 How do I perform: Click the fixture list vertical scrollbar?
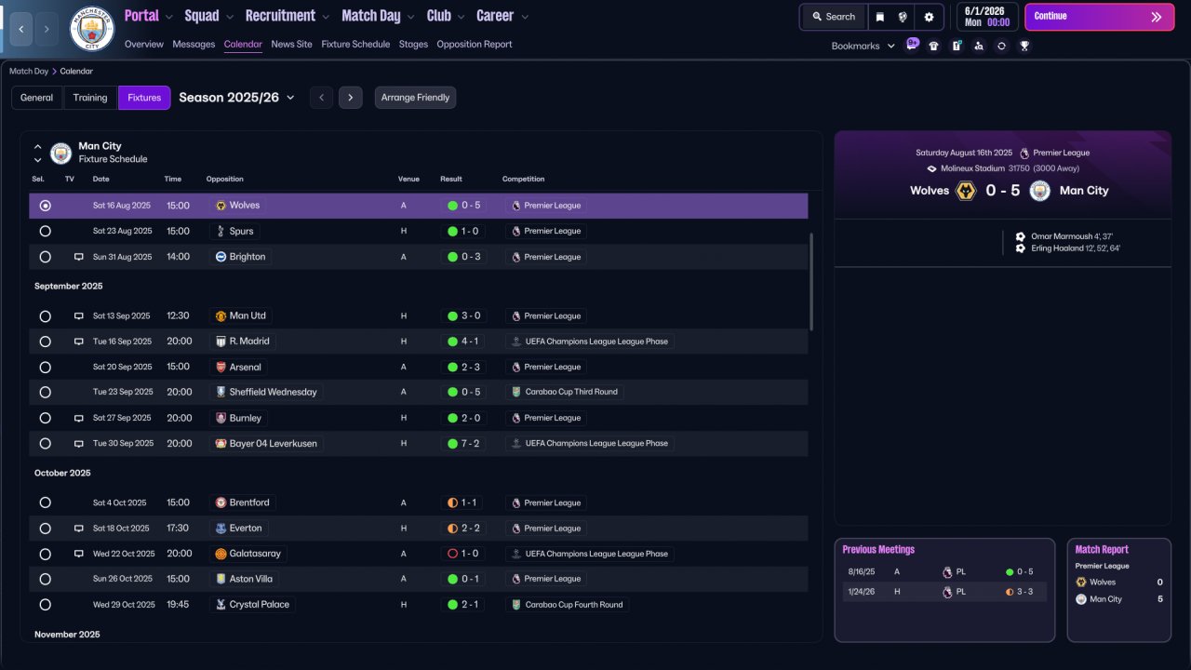[811, 281]
